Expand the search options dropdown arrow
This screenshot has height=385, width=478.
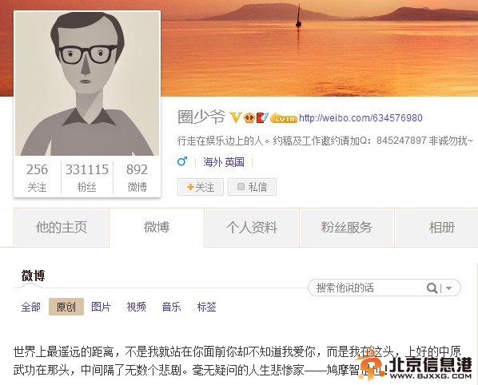pos(448,288)
